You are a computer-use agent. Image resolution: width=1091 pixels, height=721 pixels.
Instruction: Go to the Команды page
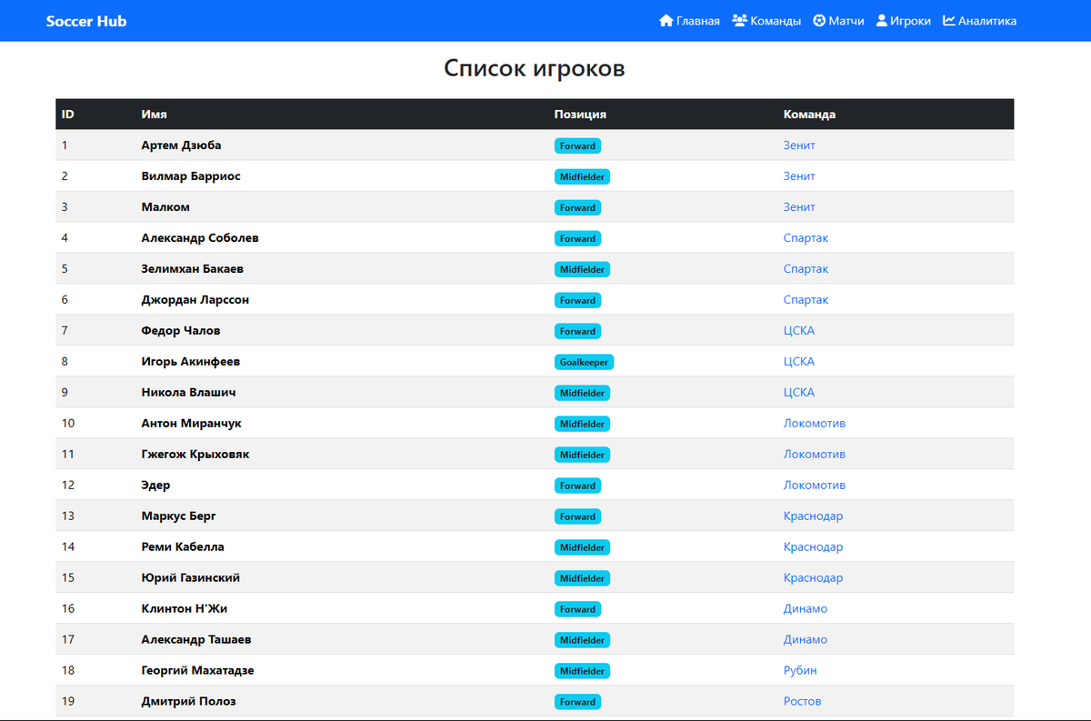click(766, 21)
